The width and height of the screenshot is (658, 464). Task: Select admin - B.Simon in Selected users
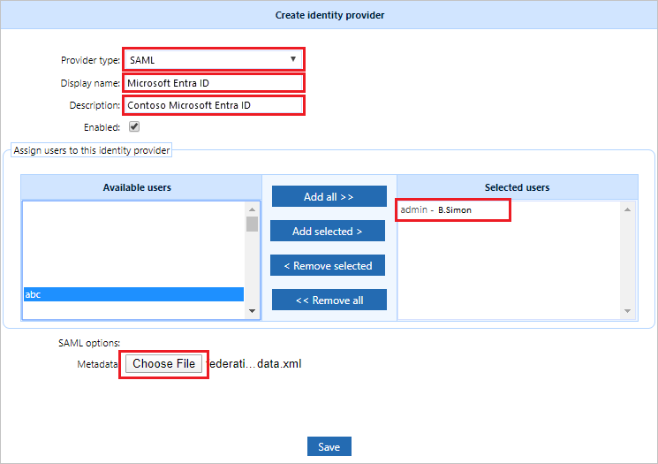(x=435, y=209)
